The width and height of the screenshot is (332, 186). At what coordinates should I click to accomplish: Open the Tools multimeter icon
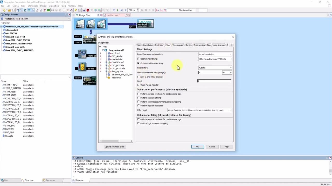pos(82,67)
